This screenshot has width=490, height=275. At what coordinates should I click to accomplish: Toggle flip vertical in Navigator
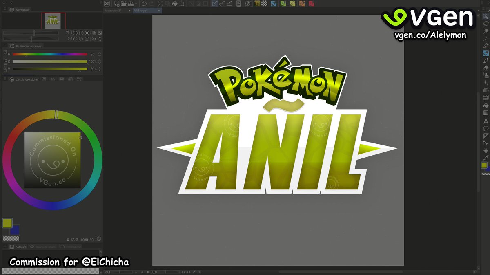pyautogui.click(x=100, y=39)
